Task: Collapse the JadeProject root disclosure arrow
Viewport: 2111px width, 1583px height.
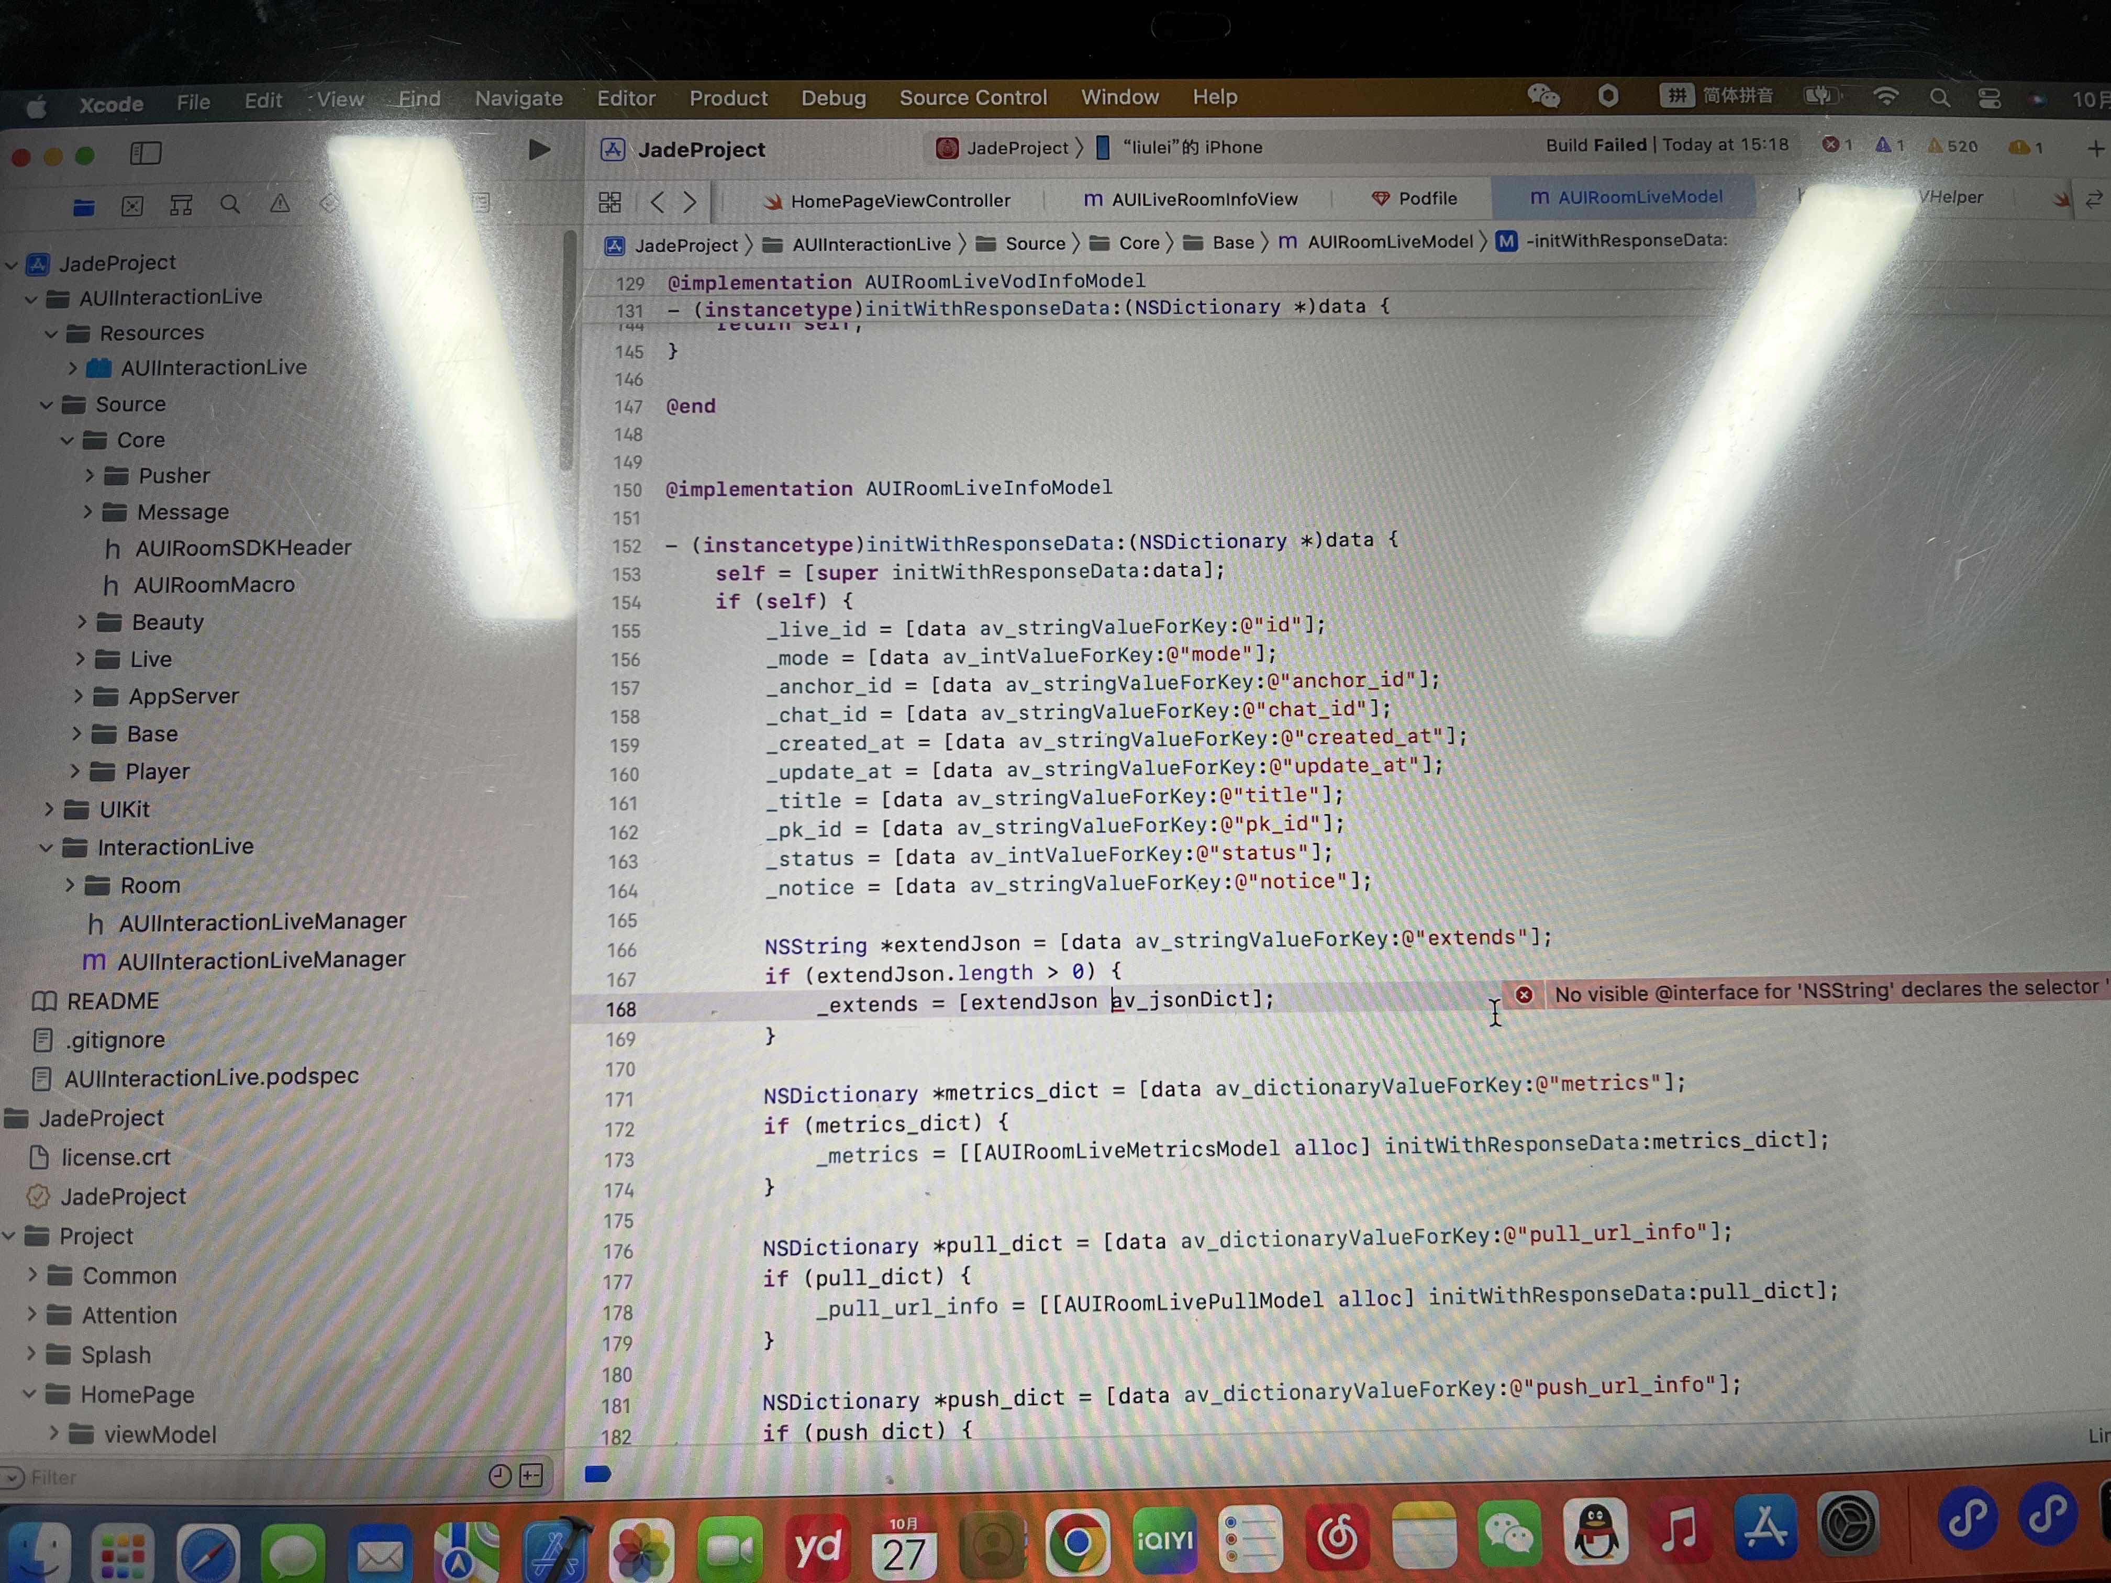Action: tap(12, 264)
